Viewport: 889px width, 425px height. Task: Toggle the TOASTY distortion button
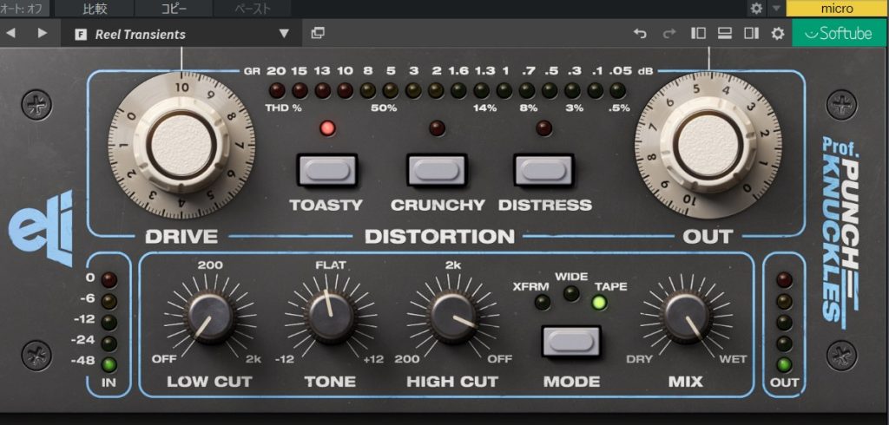point(326,171)
